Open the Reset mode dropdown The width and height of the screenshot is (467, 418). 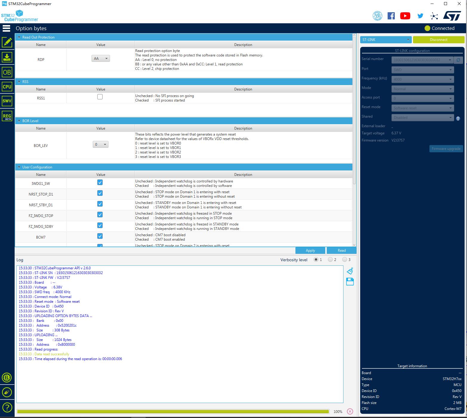pyautogui.click(x=423, y=108)
